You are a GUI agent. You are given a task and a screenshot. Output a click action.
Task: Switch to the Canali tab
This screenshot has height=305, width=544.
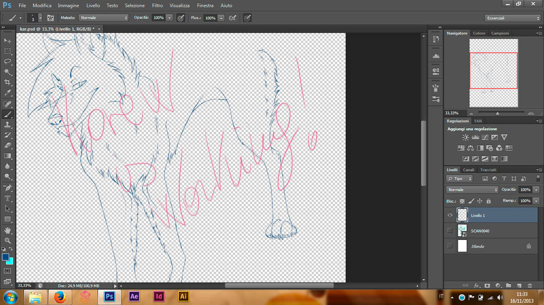[x=468, y=170]
